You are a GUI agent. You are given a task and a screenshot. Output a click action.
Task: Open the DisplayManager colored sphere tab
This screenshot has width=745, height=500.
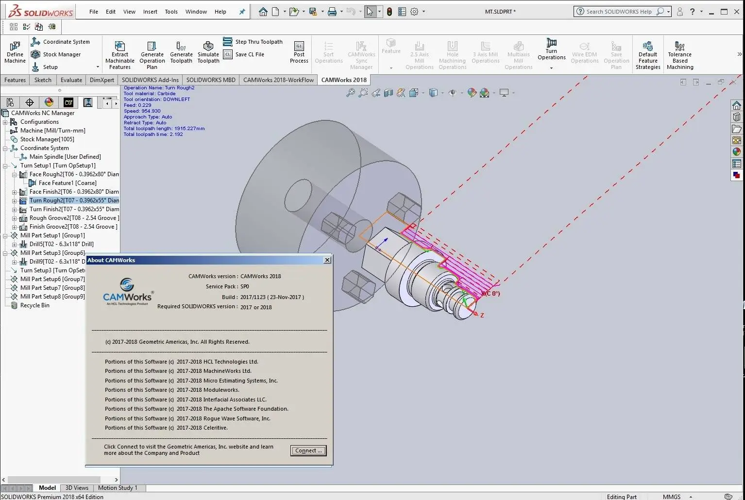pos(49,102)
